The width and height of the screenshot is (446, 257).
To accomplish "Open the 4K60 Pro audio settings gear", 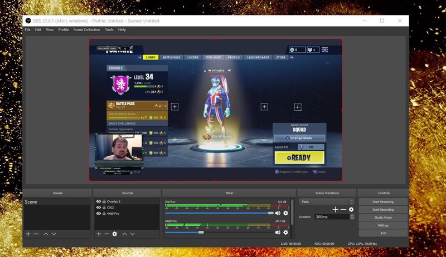I will coord(286,231).
